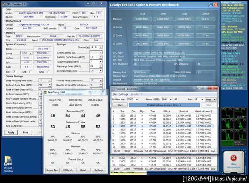Image resolution: width=249 pixels, height=183 pixels.
Task: Open the LinX Memory (MiB) dropdown
Action: (171, 100)
